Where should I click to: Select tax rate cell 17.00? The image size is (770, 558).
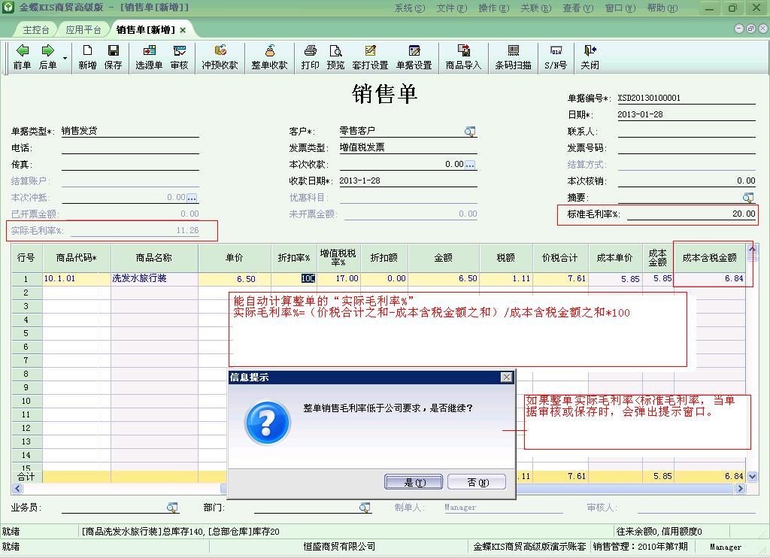pyautogui.click(x=338, y=278)
